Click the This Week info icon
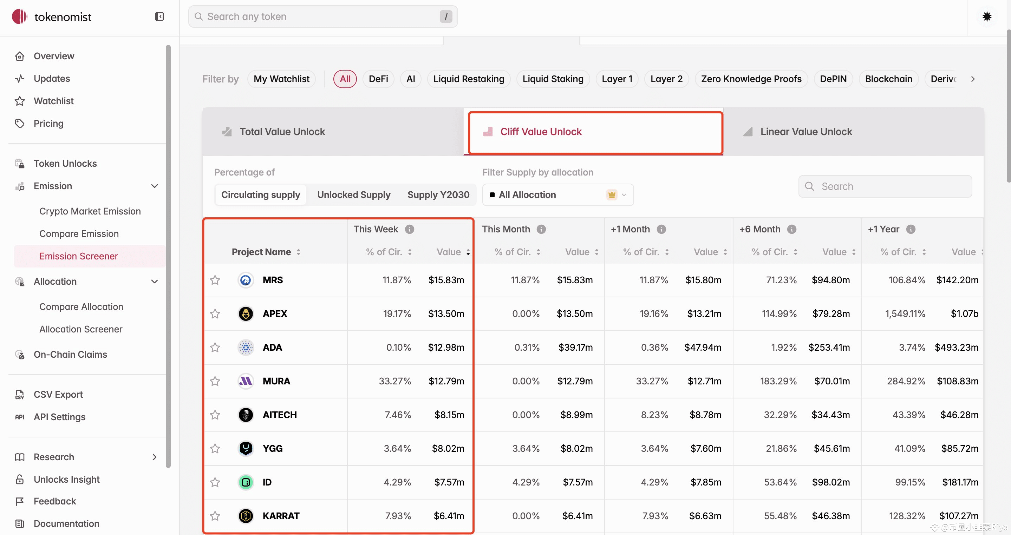1011x535 pixels. (x=409, y=229)
